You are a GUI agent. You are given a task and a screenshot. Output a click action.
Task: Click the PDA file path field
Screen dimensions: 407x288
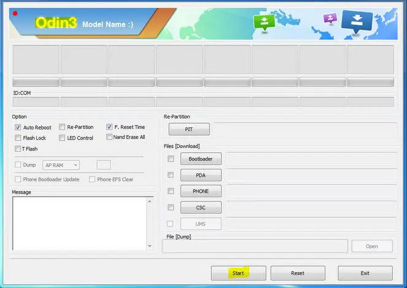pyautogui.click(x=311, y=175)
